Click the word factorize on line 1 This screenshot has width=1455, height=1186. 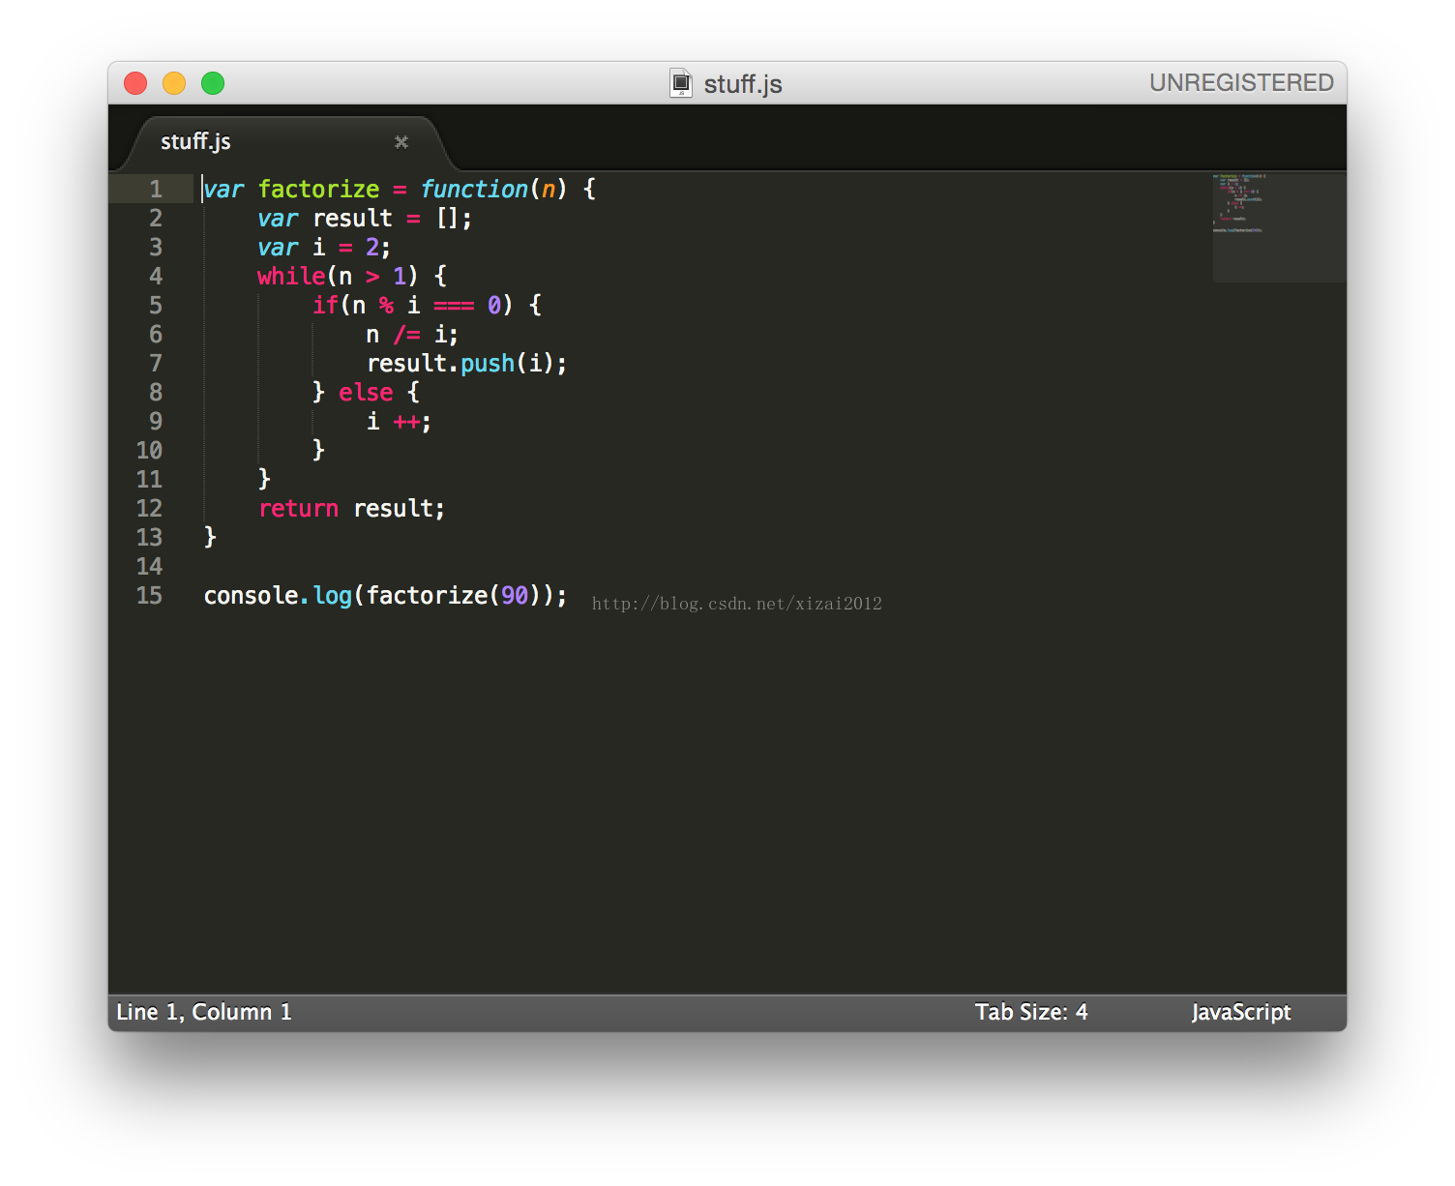[318, 189]
